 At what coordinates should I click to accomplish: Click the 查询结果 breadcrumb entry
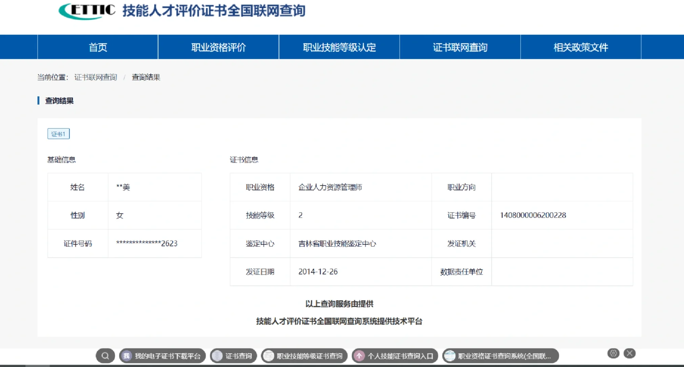pos(146,77)
